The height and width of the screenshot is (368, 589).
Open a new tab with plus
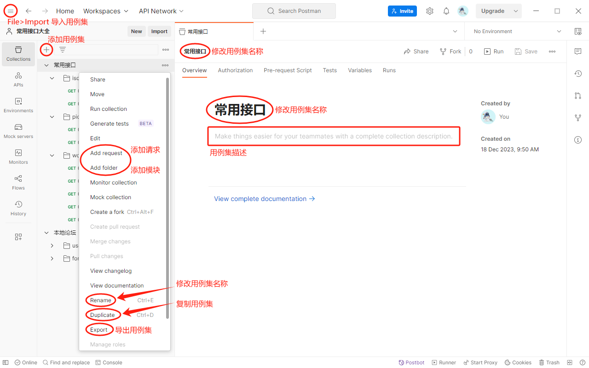263,31
